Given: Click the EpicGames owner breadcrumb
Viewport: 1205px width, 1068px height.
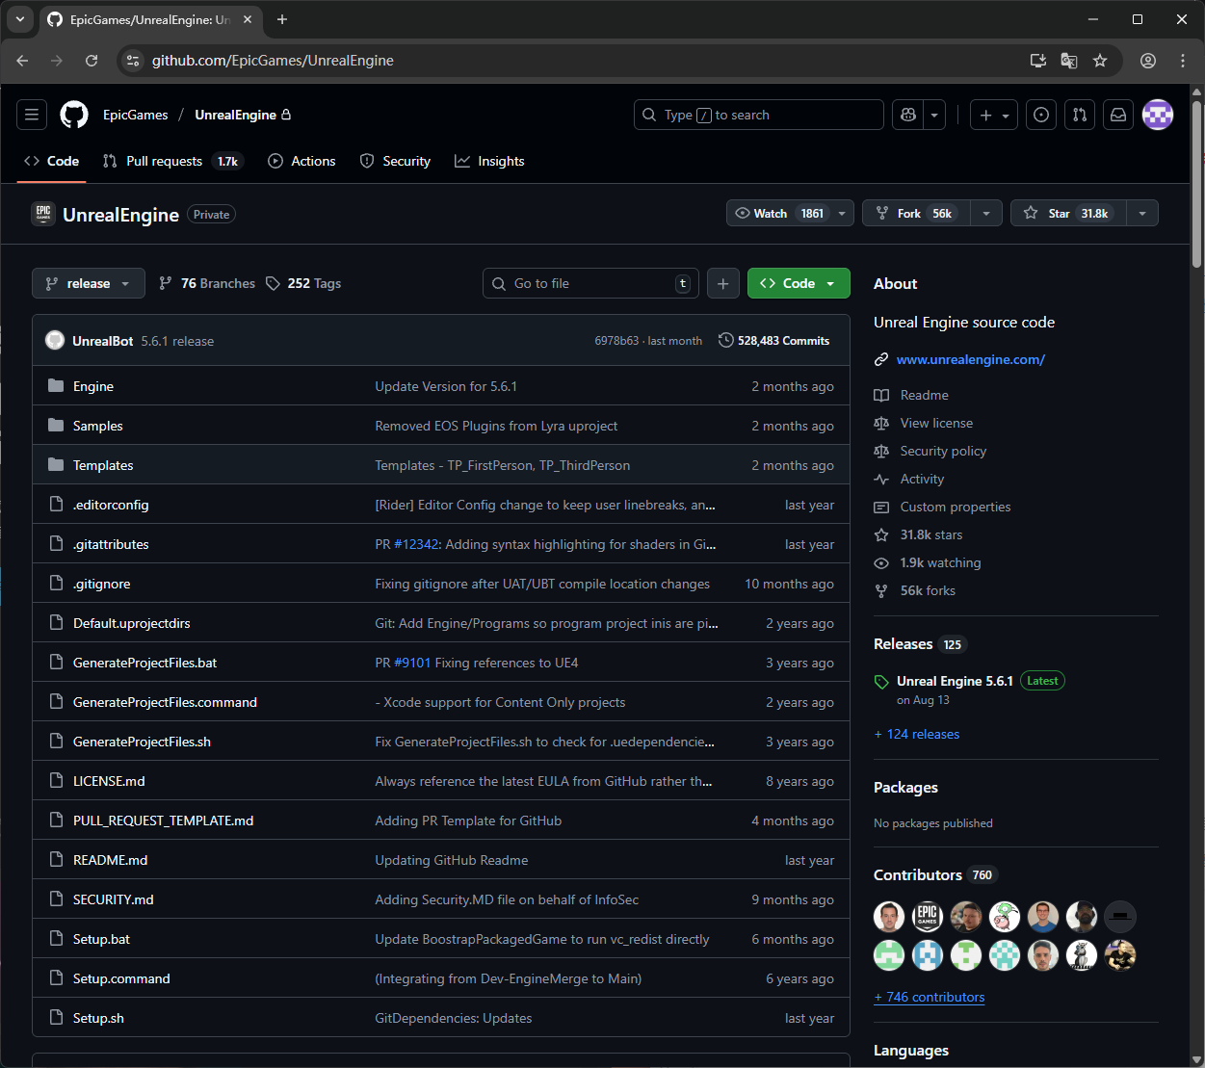Looking at the screenshot, I should coord(135,115).
